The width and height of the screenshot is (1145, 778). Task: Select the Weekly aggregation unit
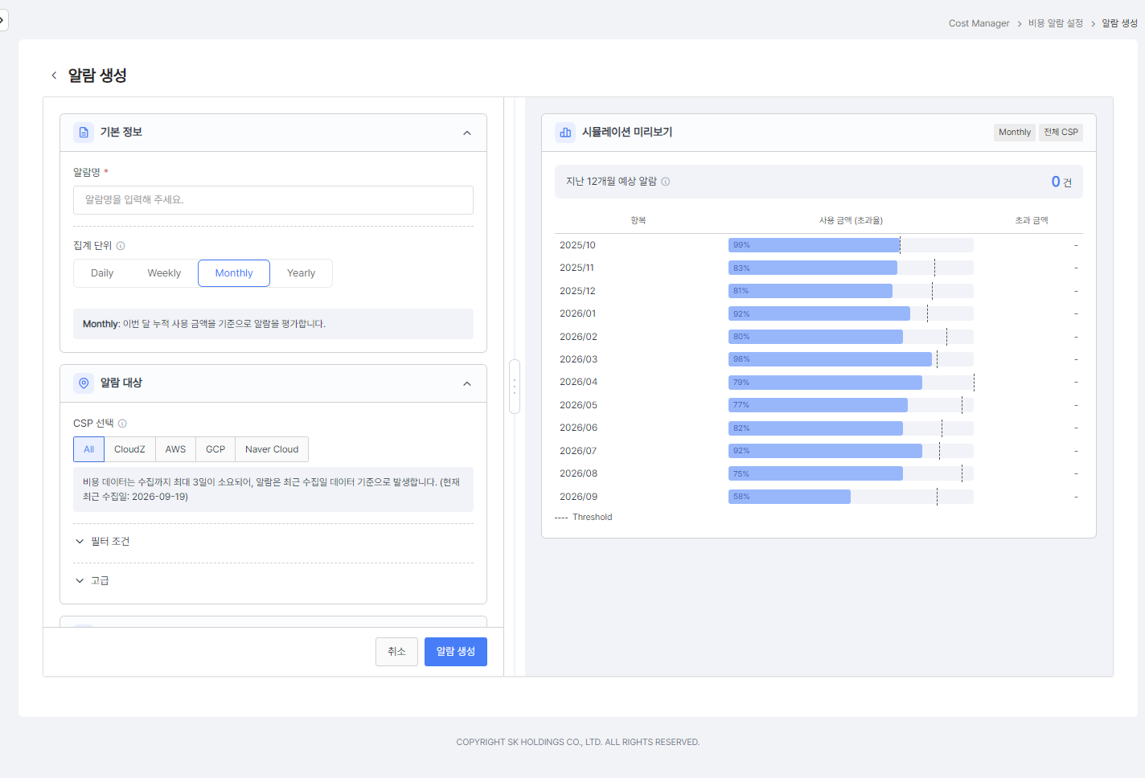click(164, 273)
